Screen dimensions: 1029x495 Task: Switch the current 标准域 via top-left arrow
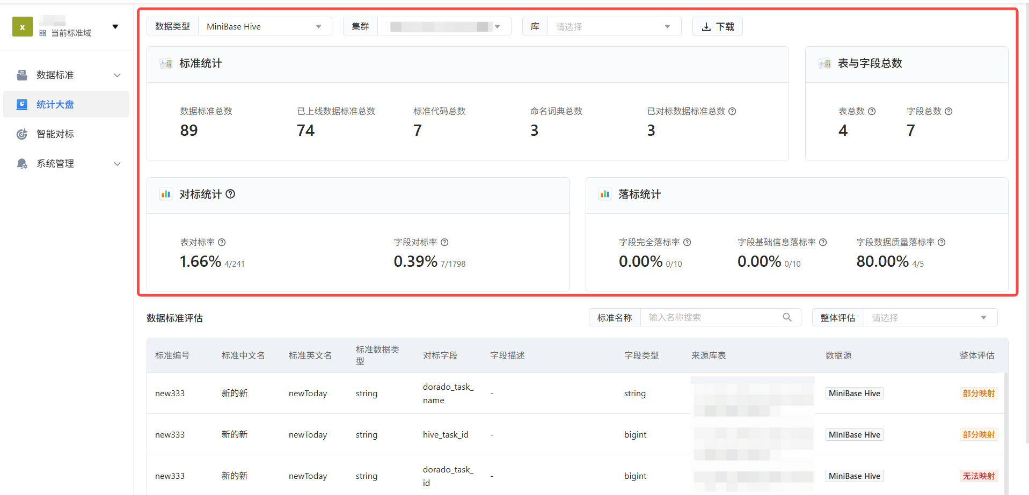pos(115,26)
